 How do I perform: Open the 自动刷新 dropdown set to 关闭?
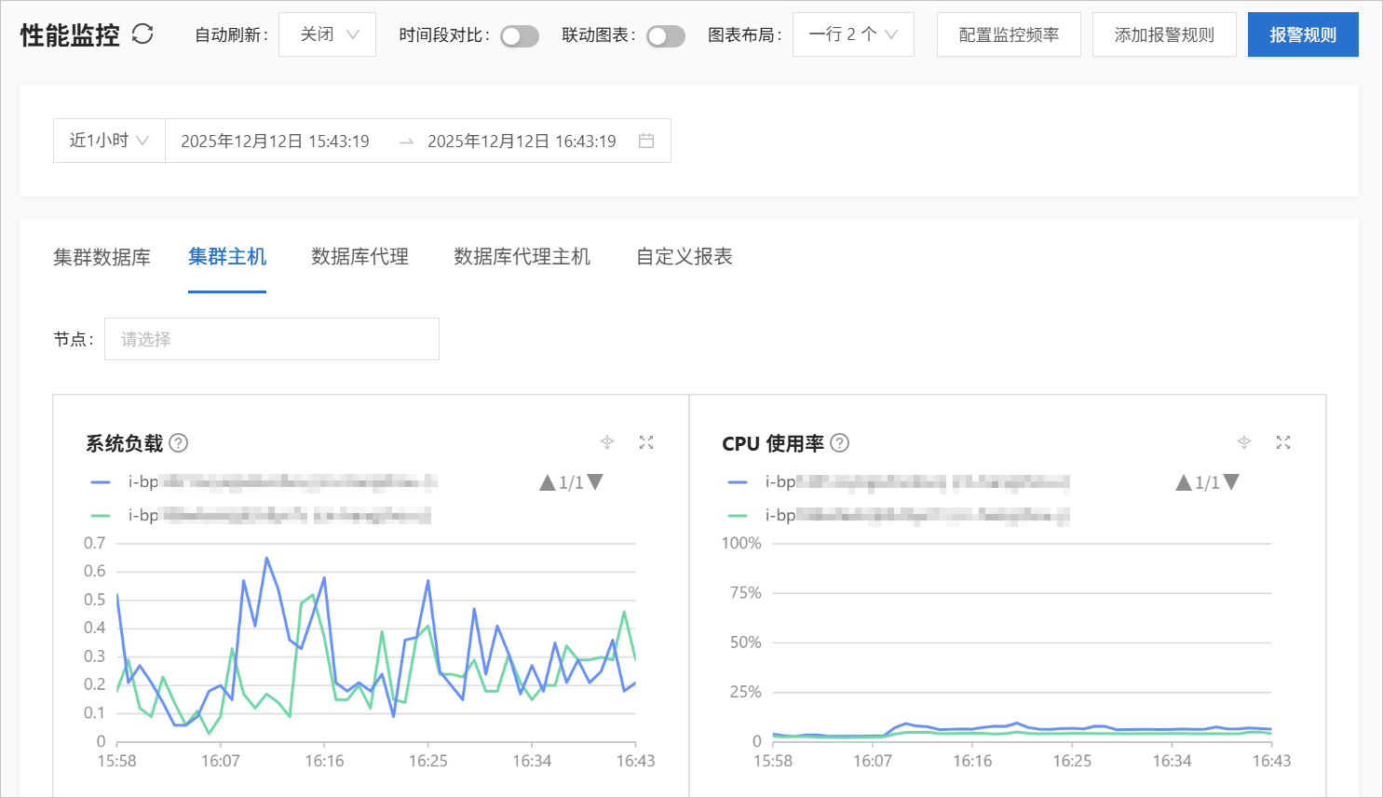click(327, 34)
